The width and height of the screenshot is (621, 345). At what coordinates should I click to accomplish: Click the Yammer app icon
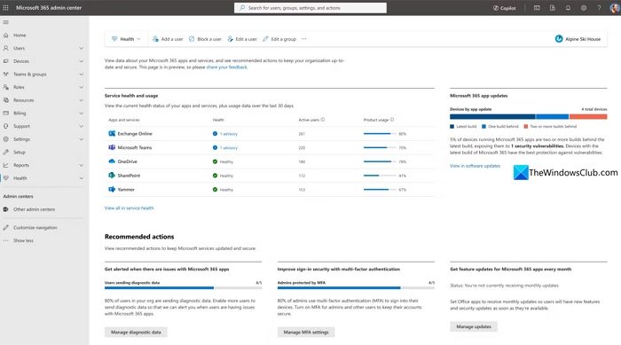(x=112, y=189)
